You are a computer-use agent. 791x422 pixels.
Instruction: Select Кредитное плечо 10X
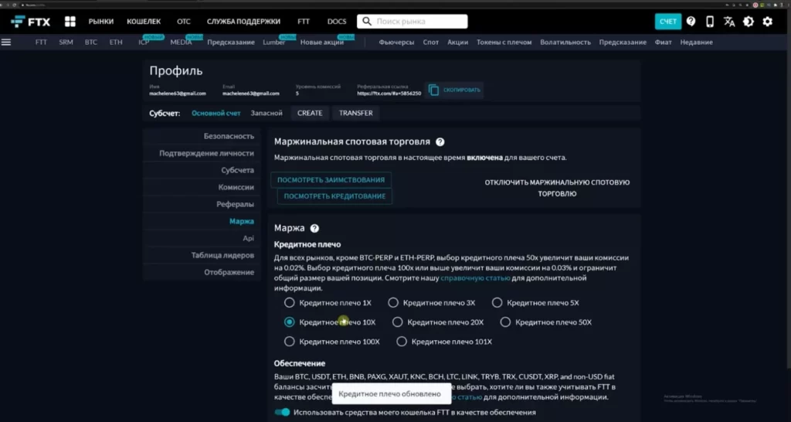tap(289, 322)
